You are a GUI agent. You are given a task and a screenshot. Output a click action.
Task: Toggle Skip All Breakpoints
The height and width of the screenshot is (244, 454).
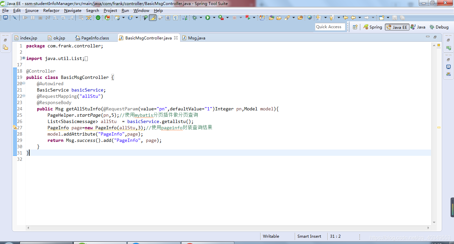coord(15,18)
